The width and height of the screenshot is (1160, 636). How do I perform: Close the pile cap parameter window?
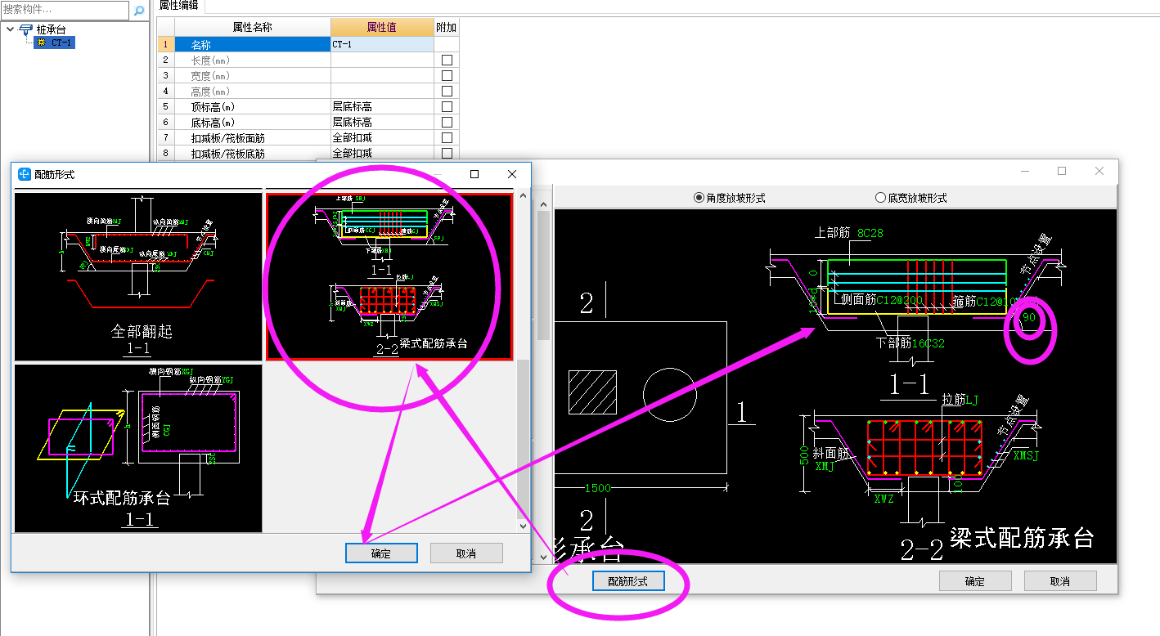coord(1099,171)
